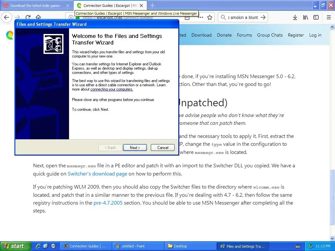Open the browser home page icon
335x251 pixels.
tap(38, 17)
